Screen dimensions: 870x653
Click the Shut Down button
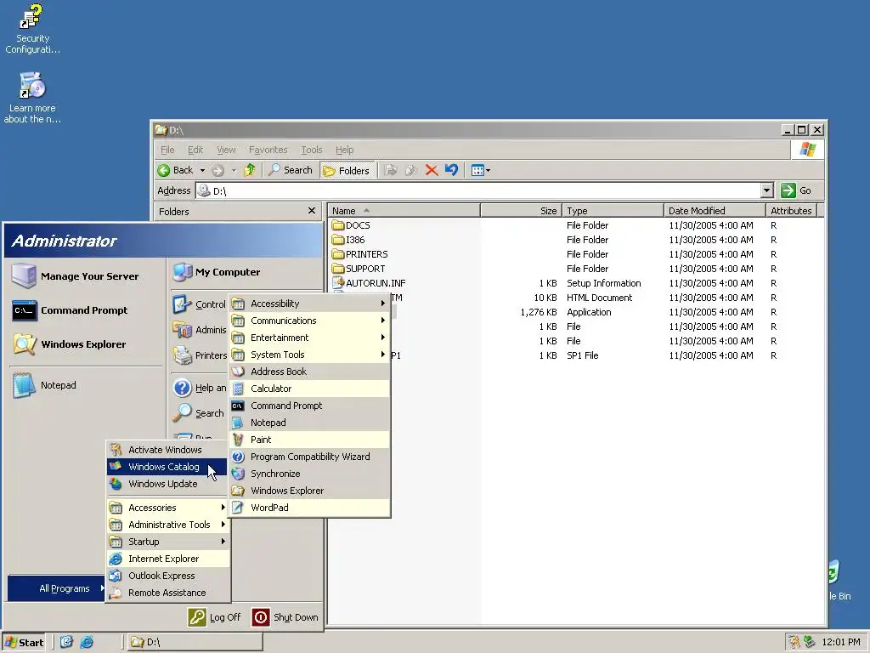pyautogui.click(x=285, y=617)
